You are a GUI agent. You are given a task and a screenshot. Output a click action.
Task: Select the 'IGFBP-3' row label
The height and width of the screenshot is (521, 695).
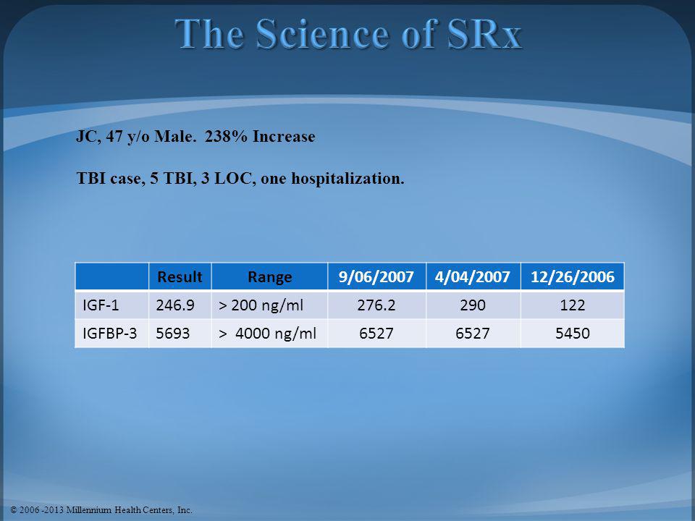(x=109, y=333)
